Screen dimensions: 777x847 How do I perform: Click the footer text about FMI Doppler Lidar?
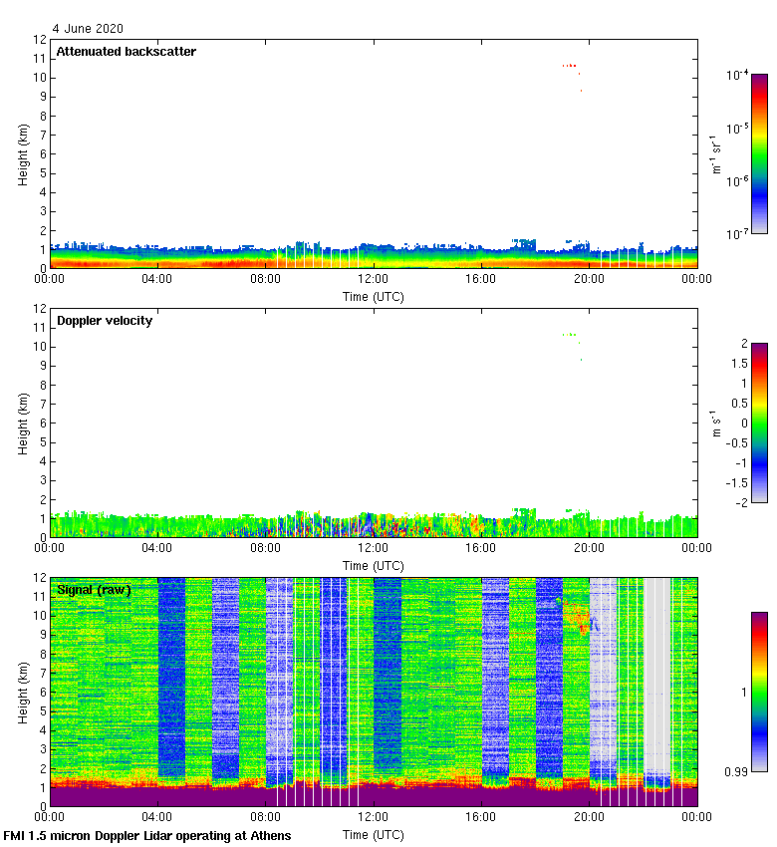pyautogui.click(x=147, y=836)
